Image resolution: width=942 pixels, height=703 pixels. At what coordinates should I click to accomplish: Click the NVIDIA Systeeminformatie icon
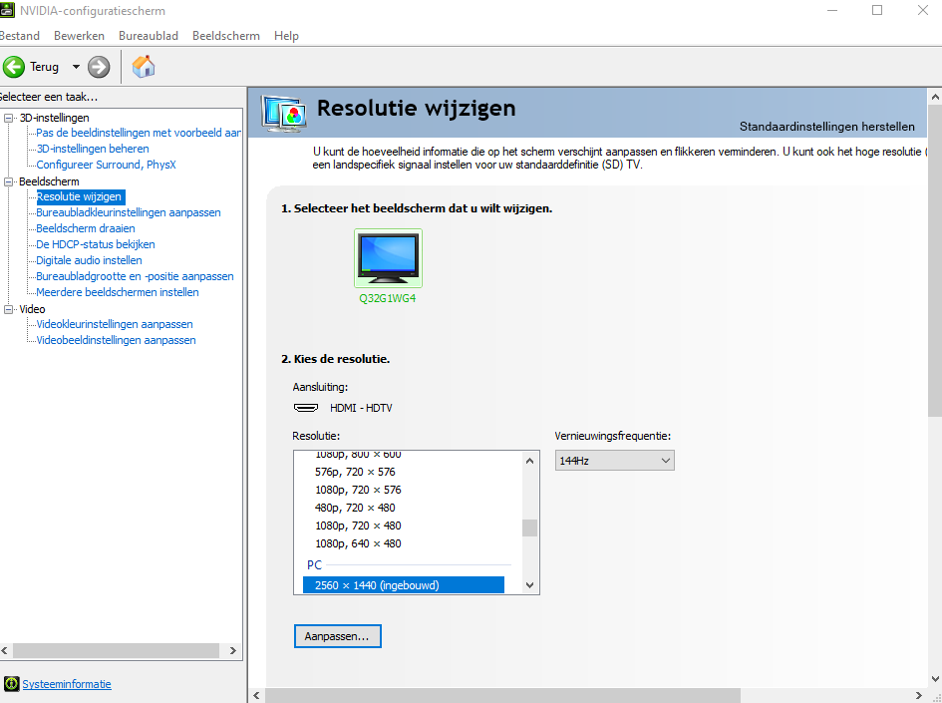[11, 684]
